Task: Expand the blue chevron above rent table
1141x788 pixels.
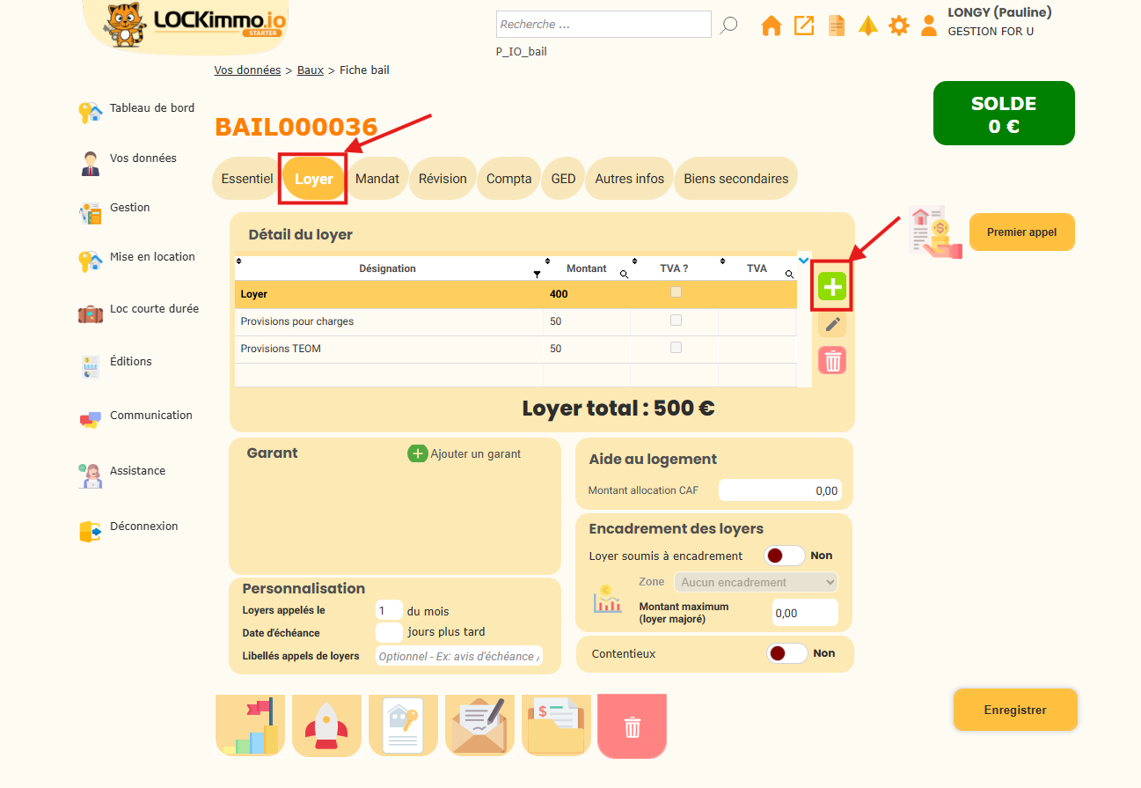Action: (x=803, y=261)
